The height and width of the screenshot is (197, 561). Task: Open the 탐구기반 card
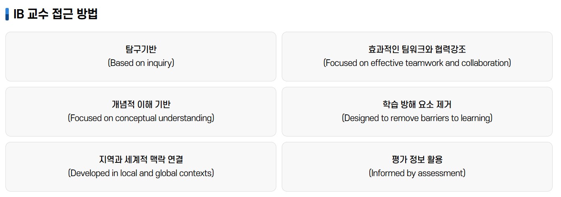(x=141, y=56)
